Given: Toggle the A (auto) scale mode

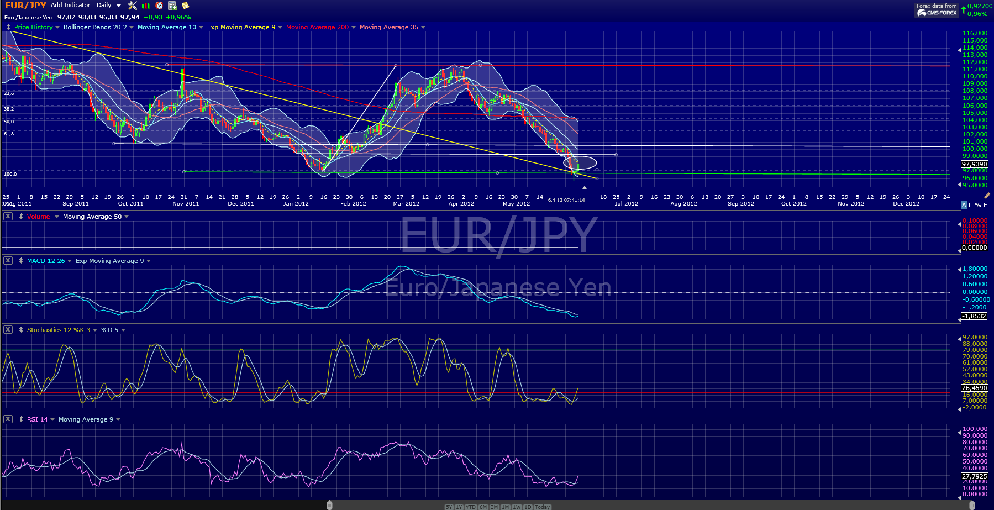Looking at the screenshot, I should click(964, 205).
